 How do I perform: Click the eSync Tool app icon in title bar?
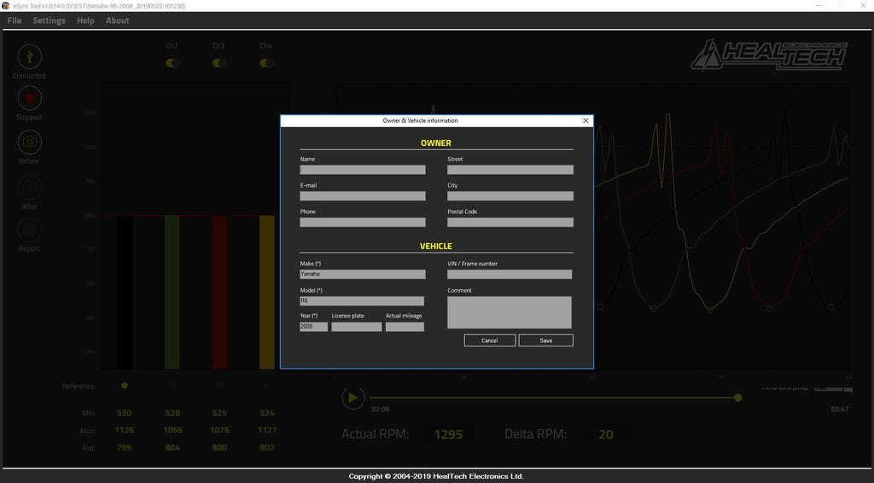[6, 6]
